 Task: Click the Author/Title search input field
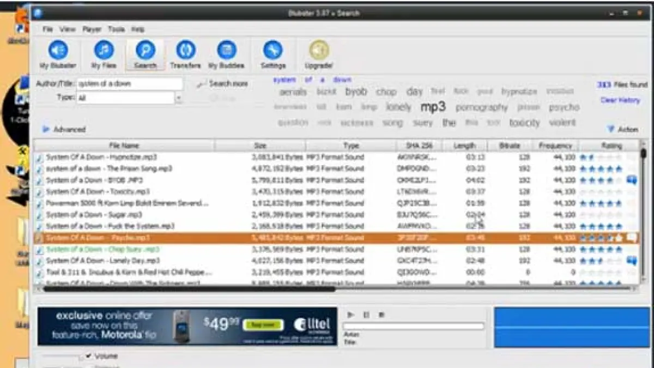pos(129,84)
